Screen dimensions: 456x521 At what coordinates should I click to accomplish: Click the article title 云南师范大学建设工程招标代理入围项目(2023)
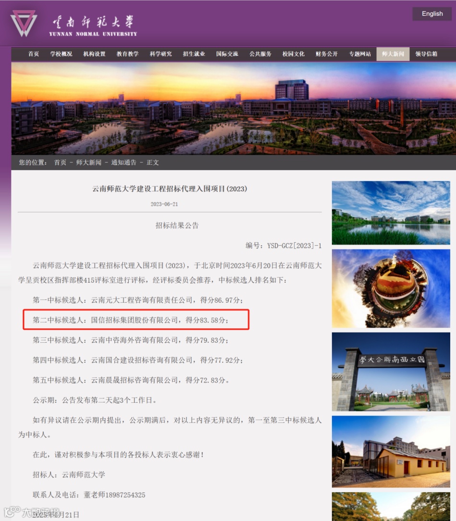pos(170,189)
